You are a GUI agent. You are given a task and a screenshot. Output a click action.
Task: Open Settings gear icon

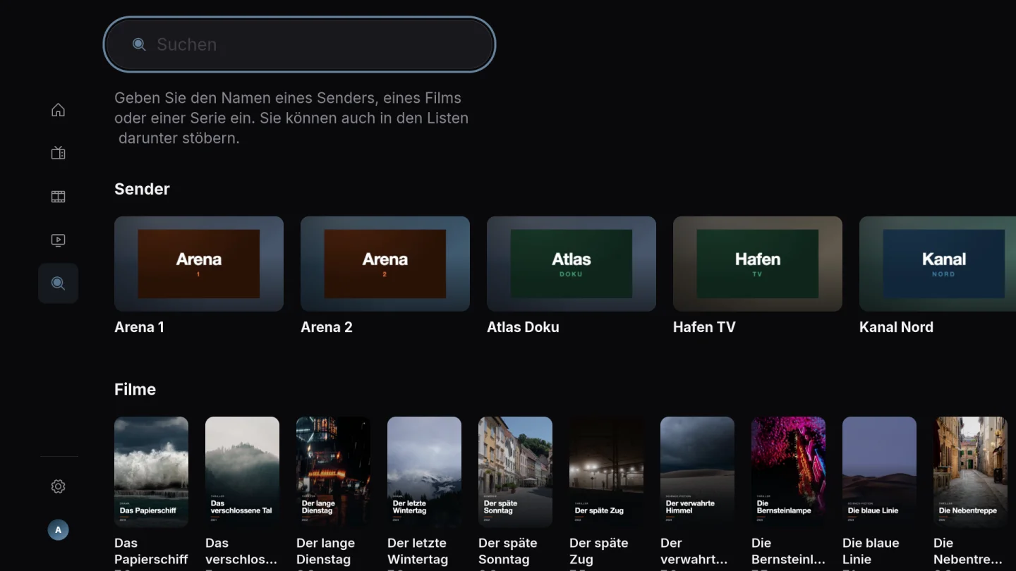point(58,486)
